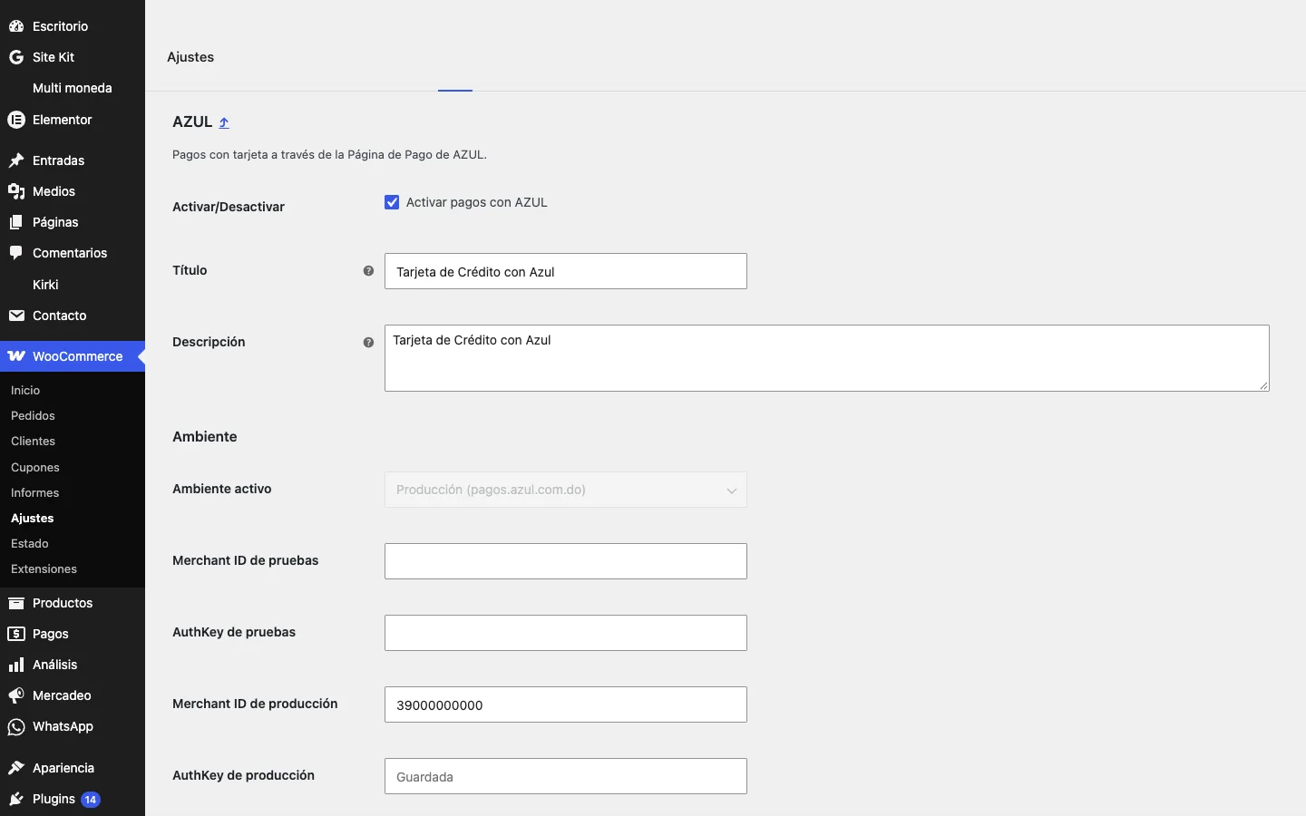Click the Escritorio dashboard icon
The height and width of the screenshot is (816, 1306).
point(16,26)
